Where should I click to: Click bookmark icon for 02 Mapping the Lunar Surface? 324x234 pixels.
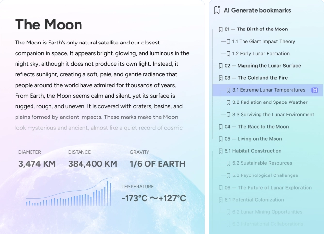point(220,66)
